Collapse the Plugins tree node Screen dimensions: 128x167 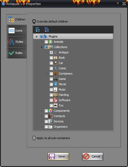click(x=36, y=37)
